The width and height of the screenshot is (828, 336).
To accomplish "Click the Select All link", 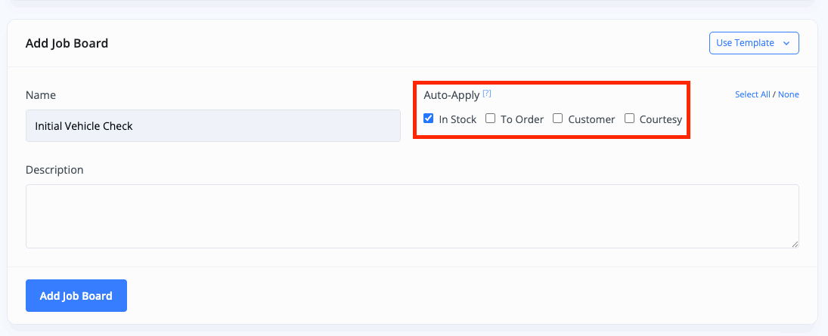I will (x=752, y=94).
